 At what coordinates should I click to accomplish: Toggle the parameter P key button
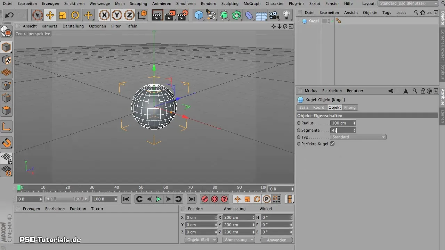click(267, 199)
